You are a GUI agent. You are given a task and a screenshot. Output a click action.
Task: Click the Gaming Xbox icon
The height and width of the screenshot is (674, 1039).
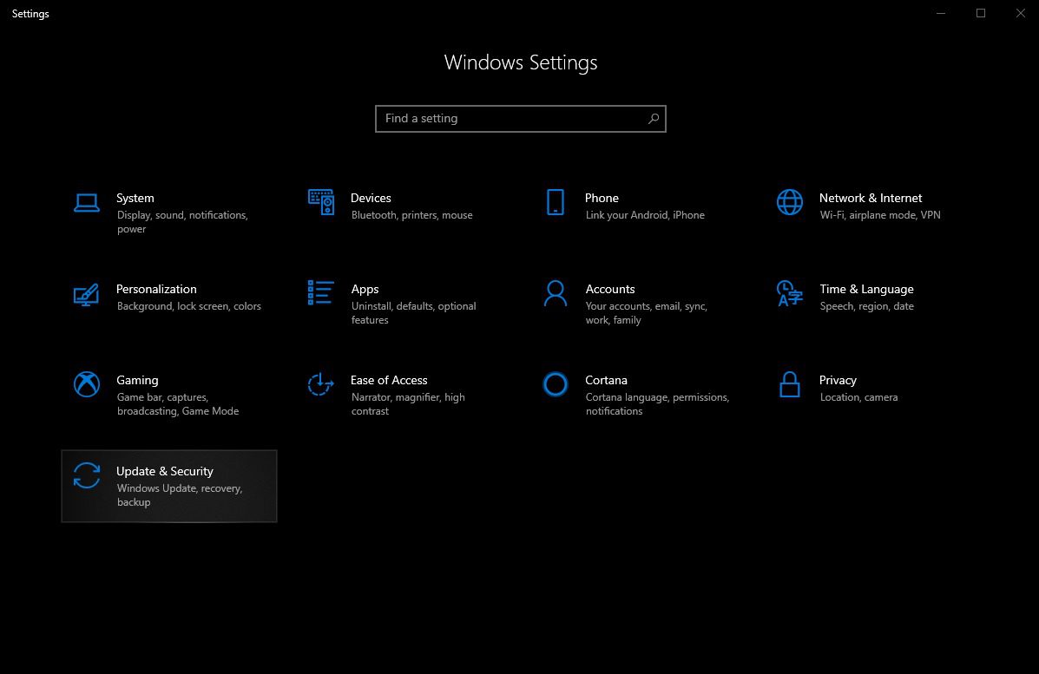(x=87, y=384)
